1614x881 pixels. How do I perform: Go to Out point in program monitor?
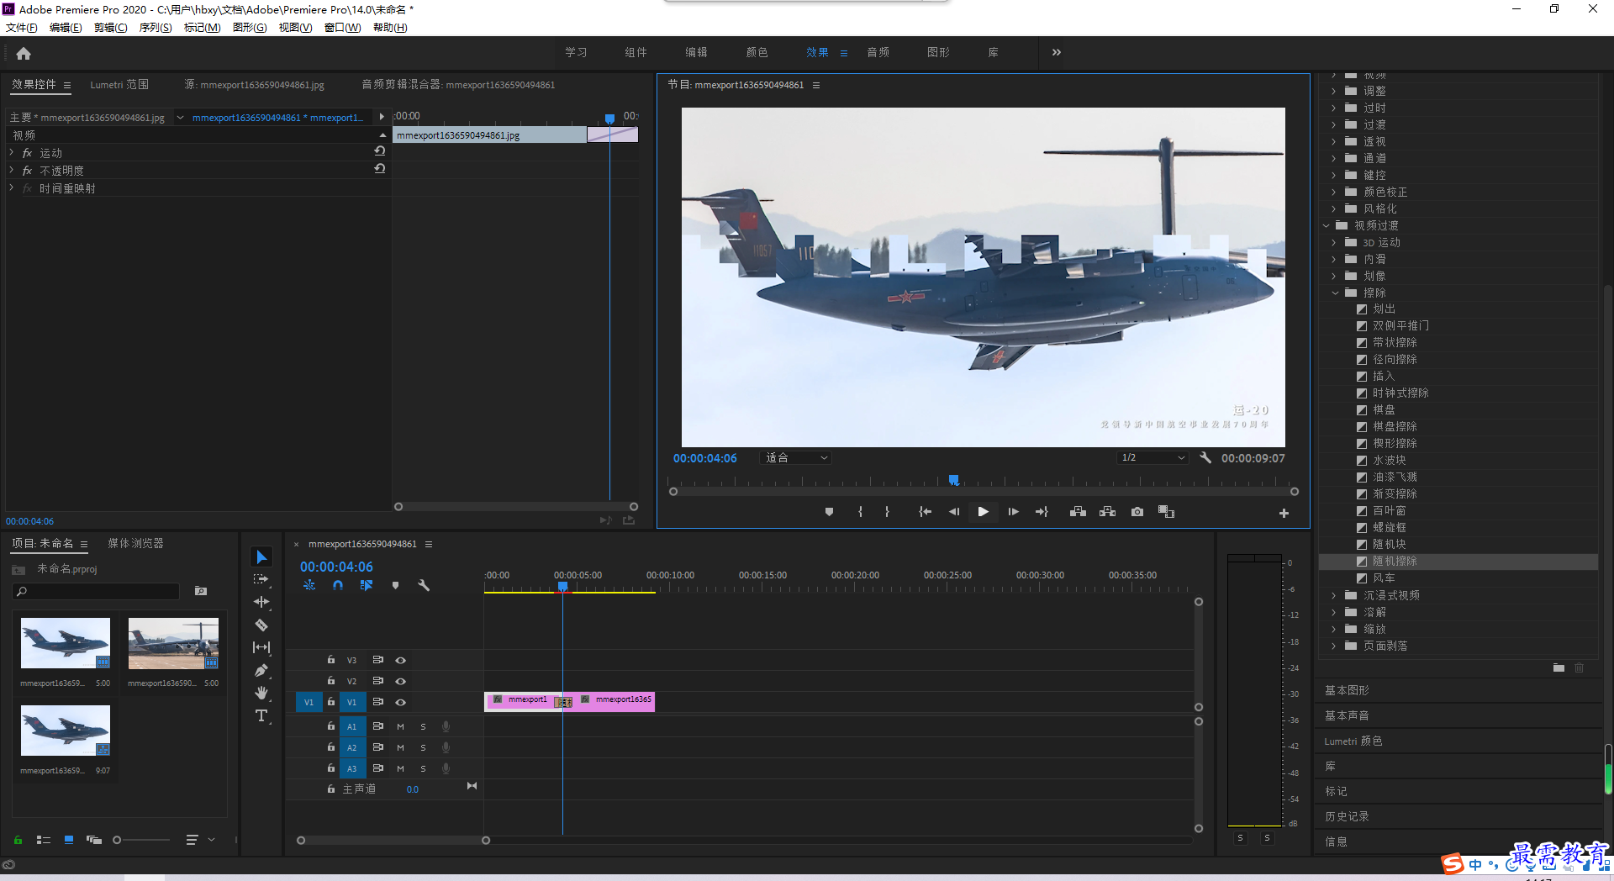pyautogui.click(x=1042, y=512)
